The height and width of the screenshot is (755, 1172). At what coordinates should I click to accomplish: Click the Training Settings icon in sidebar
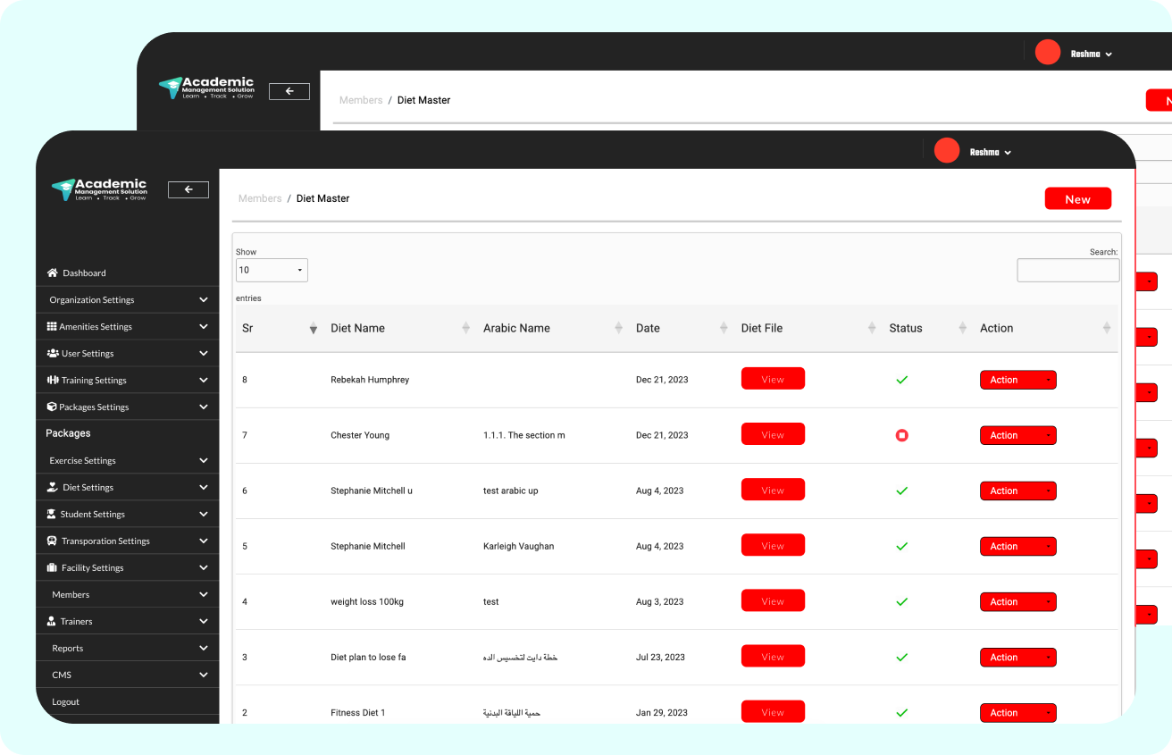point(53,380)
